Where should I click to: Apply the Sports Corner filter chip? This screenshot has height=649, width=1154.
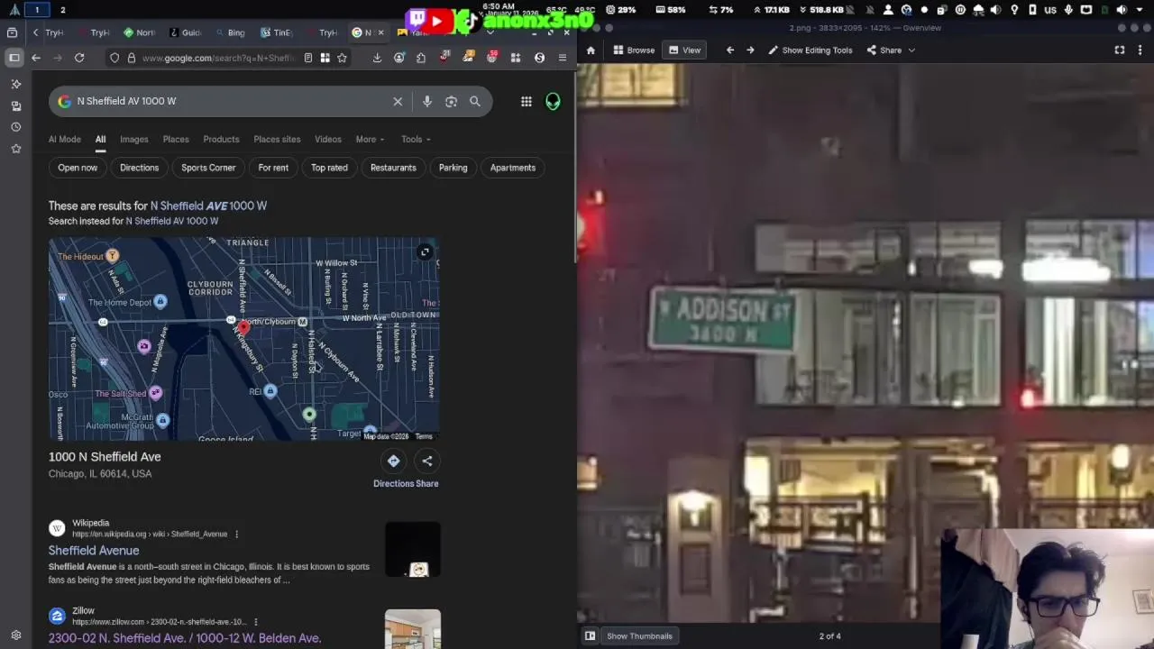[208, 168]
